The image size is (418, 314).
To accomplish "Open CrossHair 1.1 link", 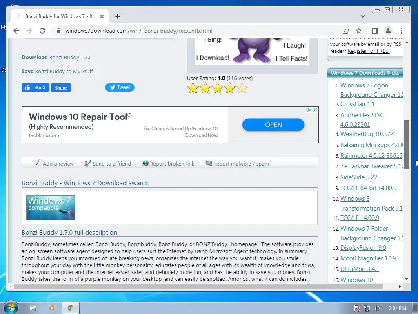I will click(x=358, y=104).
